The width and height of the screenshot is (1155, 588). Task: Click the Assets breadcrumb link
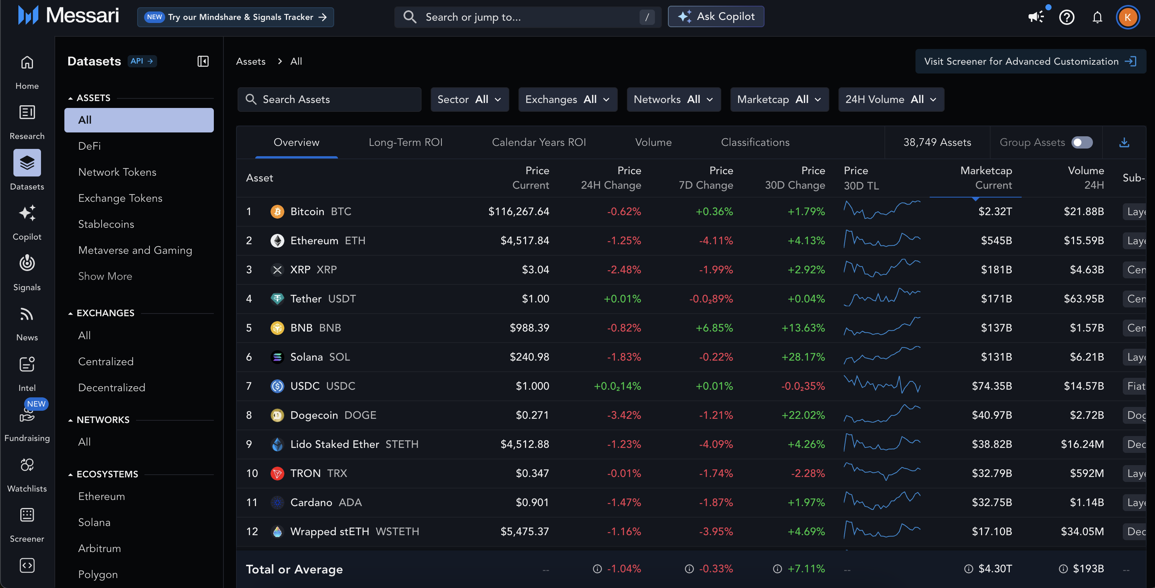pos(251,61)
